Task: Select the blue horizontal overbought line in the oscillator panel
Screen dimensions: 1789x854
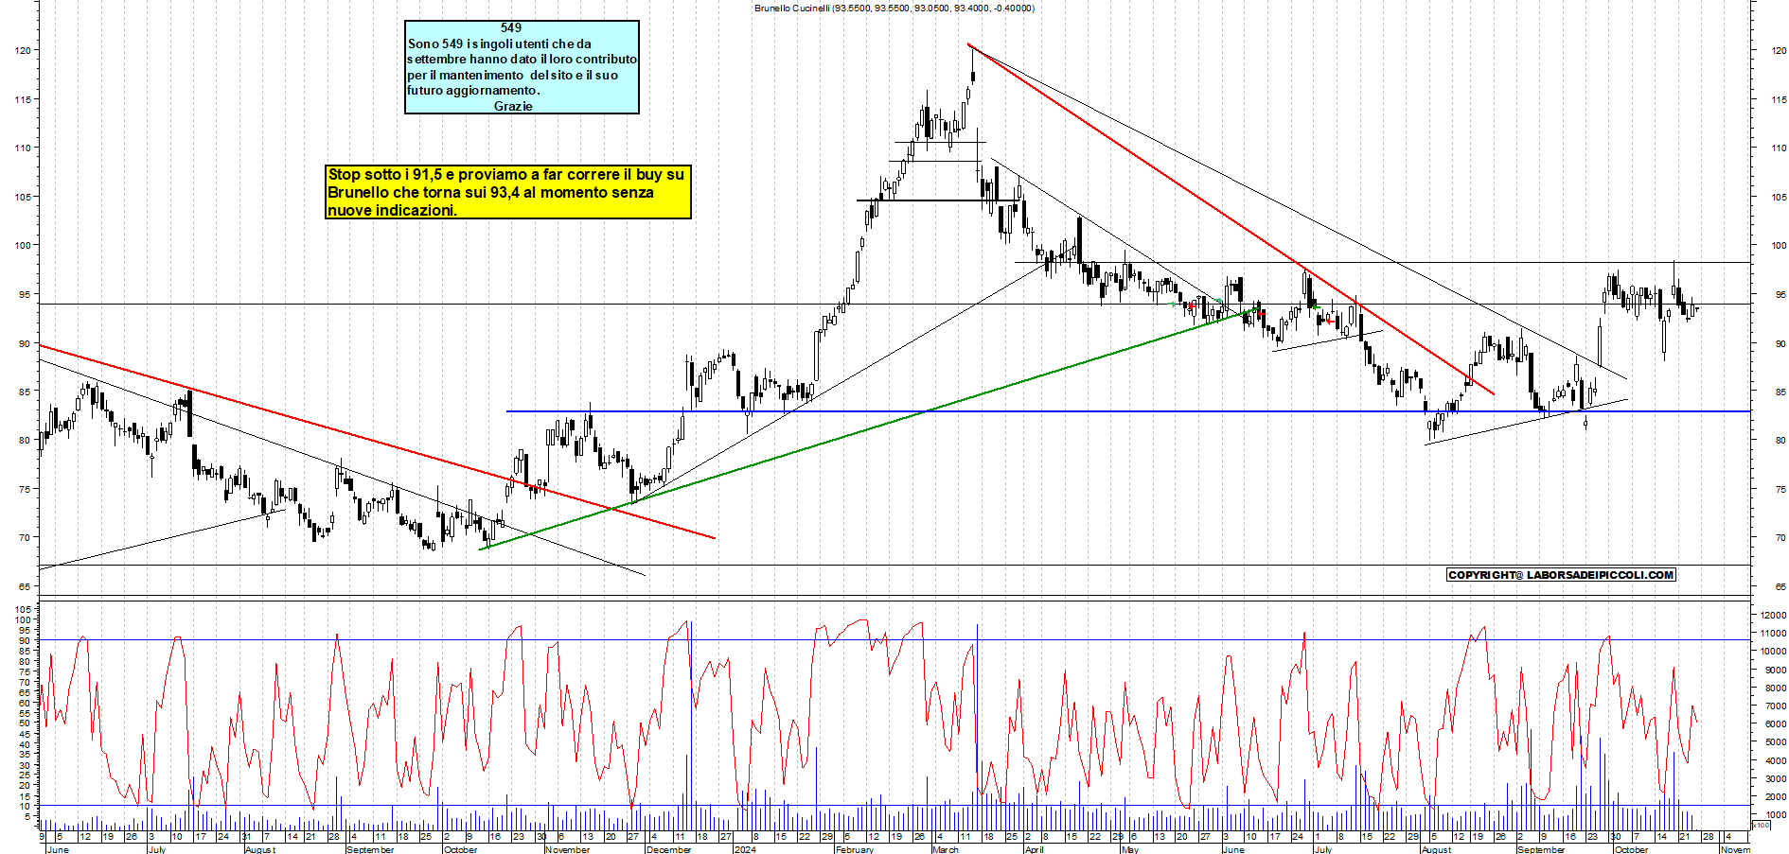Action: pos(894,640)
